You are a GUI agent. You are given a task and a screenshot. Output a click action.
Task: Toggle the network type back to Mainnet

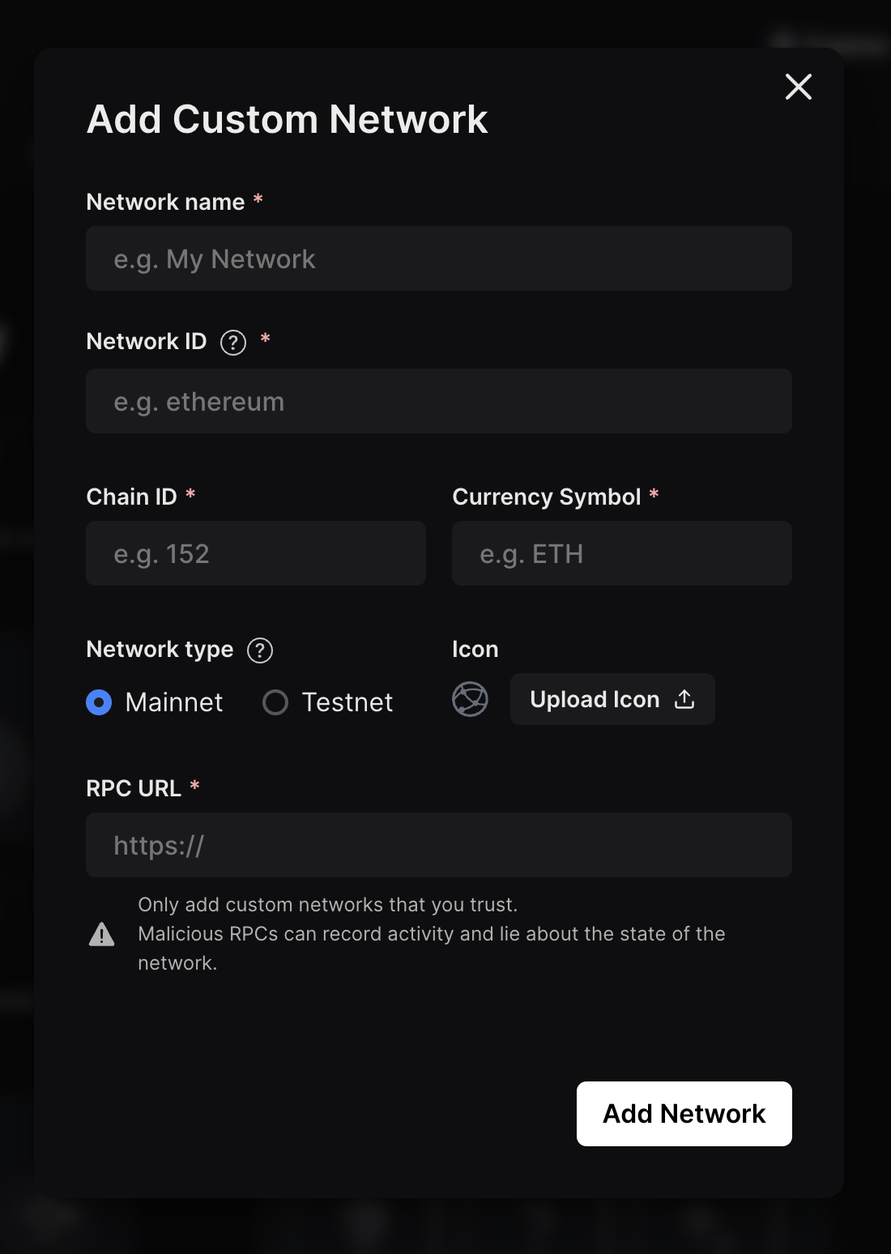coord(98,702)
